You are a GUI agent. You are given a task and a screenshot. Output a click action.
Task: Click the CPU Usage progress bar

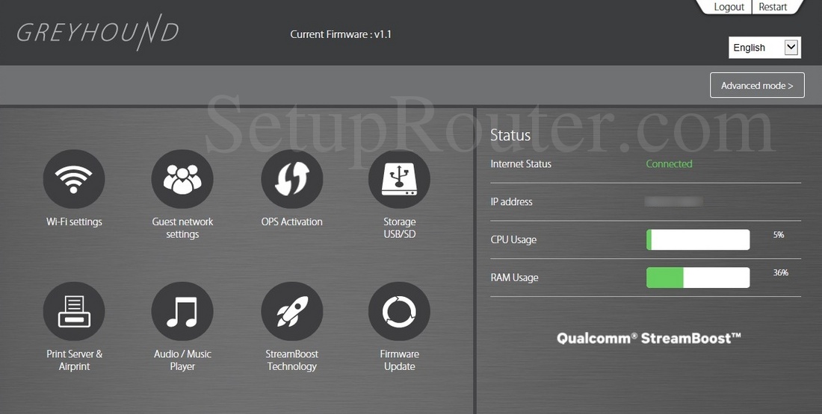(x=698, y=239)
